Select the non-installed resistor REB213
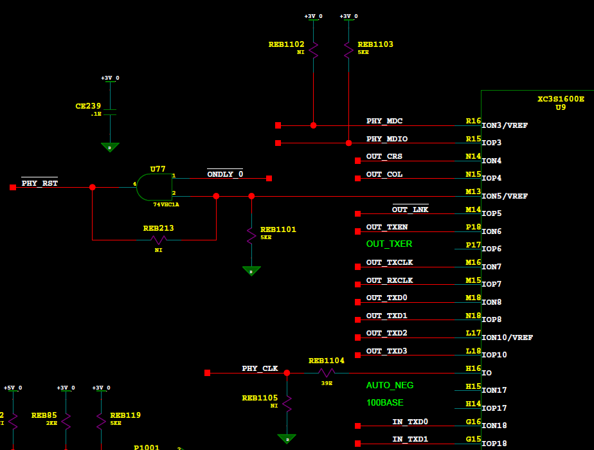Viewport: 594px width, 450px height. coord(159,239)
